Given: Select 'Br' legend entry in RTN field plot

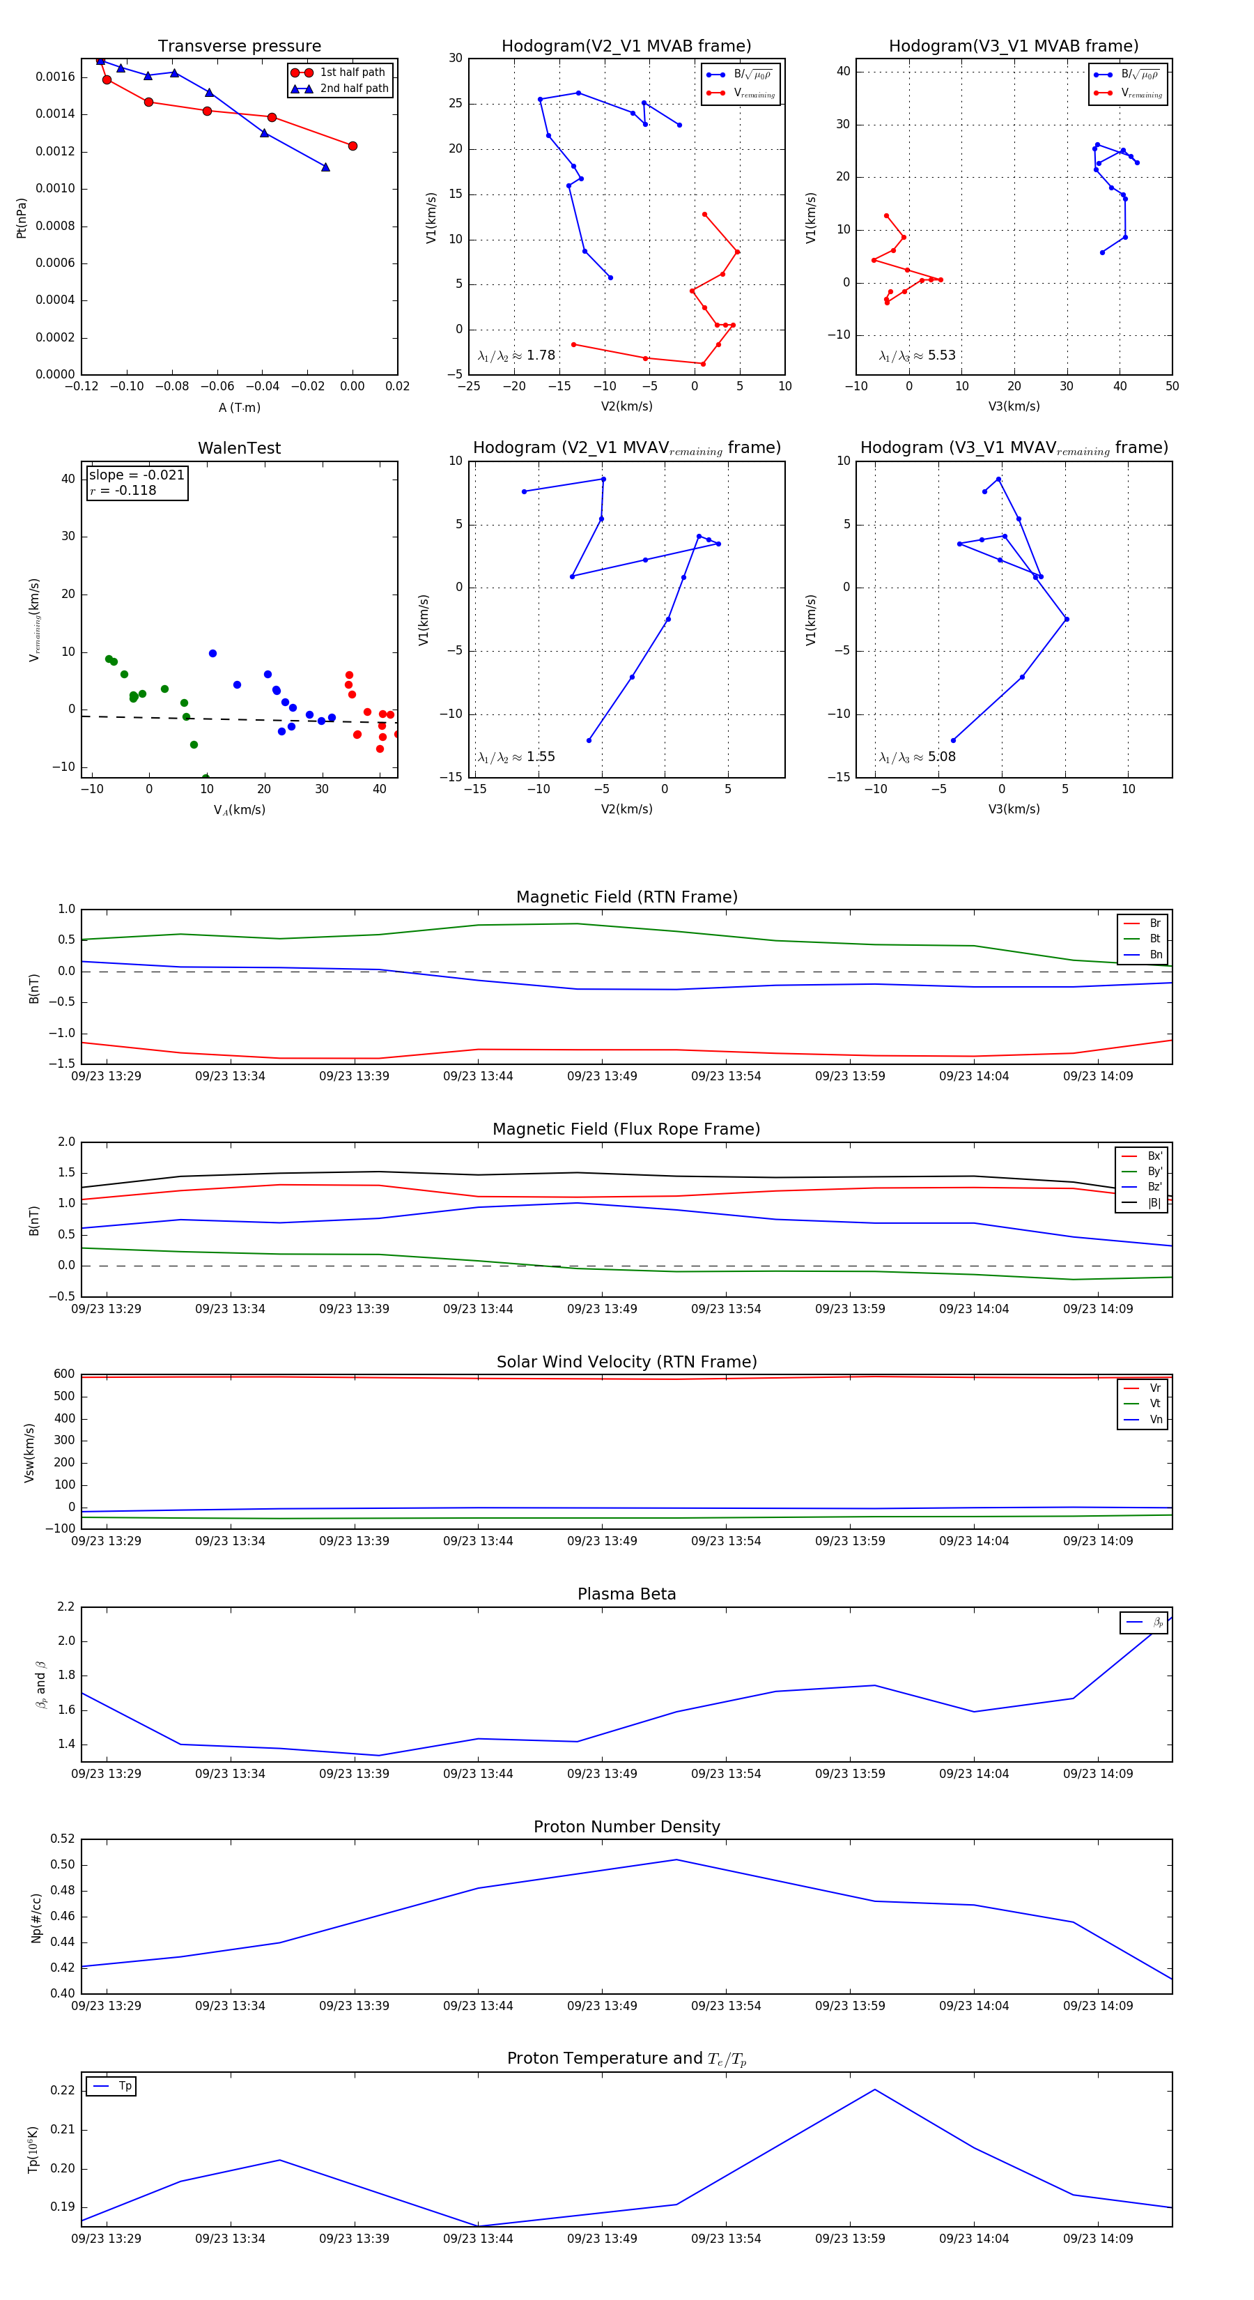Looking at the screenshot, I should click(1143, 923).
